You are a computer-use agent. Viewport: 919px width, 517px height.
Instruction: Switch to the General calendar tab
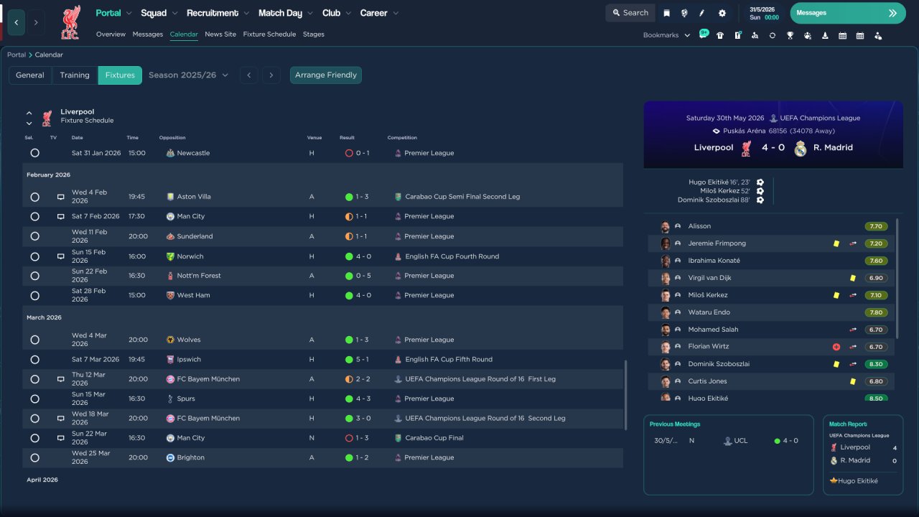coord(30,75)
